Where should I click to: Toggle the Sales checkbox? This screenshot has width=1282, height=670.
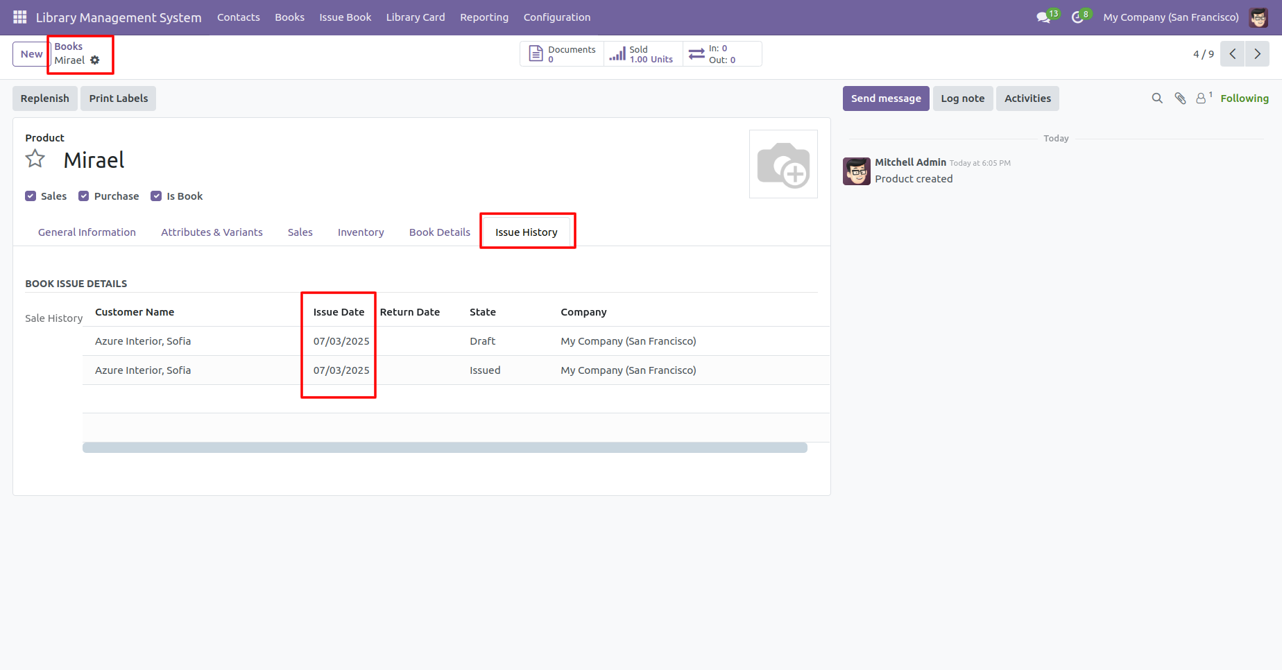(x=31, y=196)
